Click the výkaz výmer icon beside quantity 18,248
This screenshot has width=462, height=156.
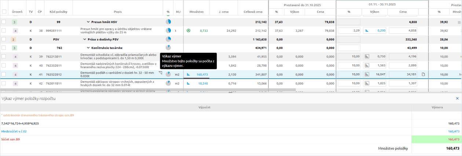tap(188, 83)
